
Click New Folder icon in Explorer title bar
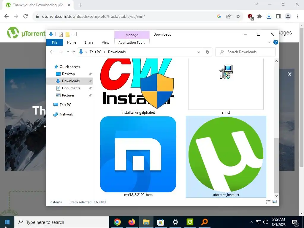click(x=67, y=34)
